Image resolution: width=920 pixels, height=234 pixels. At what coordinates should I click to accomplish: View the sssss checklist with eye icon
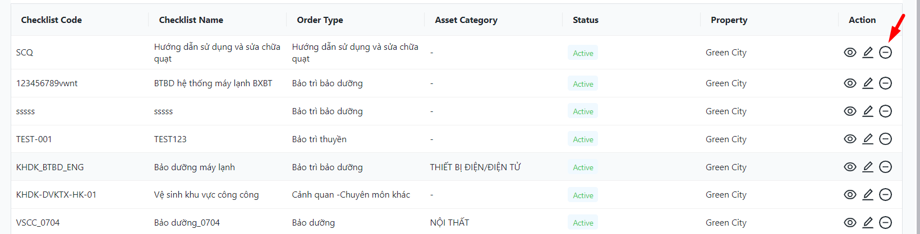tap(850, 111)
